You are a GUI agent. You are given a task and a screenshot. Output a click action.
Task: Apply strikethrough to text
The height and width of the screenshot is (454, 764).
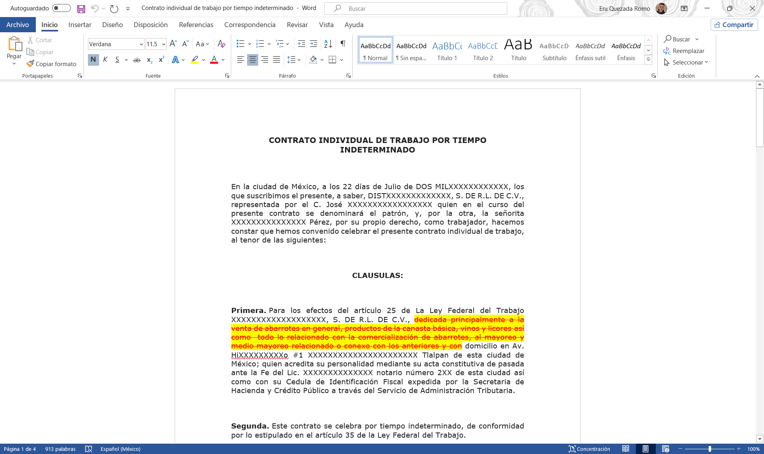137,60
